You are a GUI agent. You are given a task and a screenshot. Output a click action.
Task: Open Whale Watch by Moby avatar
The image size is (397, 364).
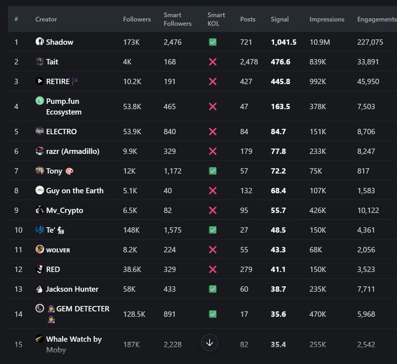point(40,338)
